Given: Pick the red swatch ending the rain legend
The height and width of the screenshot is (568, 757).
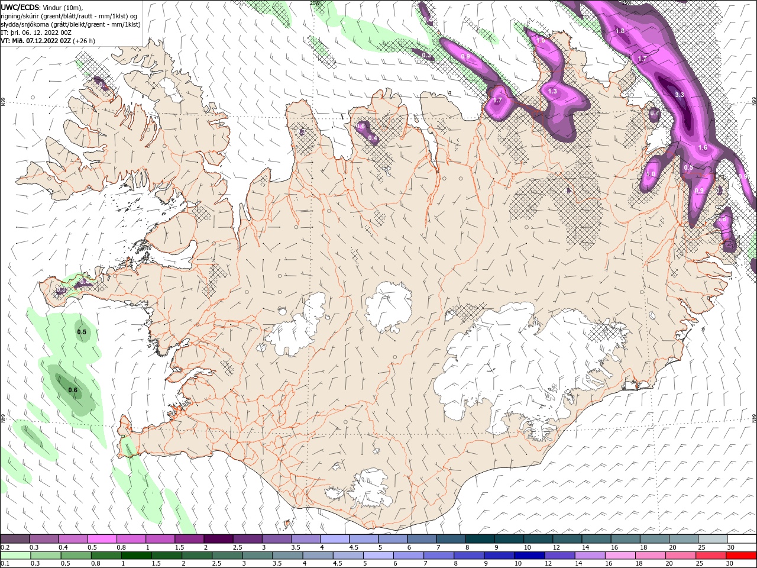Looking at the screenshot, I should [x=740, y=556].
